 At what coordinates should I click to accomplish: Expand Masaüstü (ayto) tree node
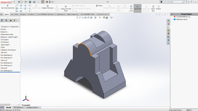point(172,19)
